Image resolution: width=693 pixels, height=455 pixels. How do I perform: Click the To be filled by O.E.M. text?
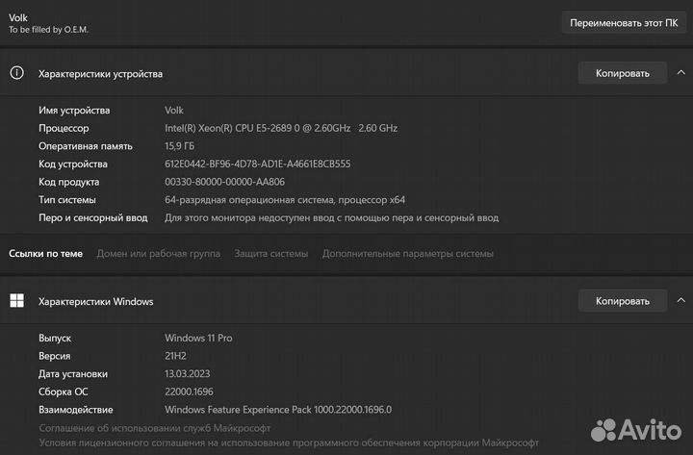coord(49,30)
